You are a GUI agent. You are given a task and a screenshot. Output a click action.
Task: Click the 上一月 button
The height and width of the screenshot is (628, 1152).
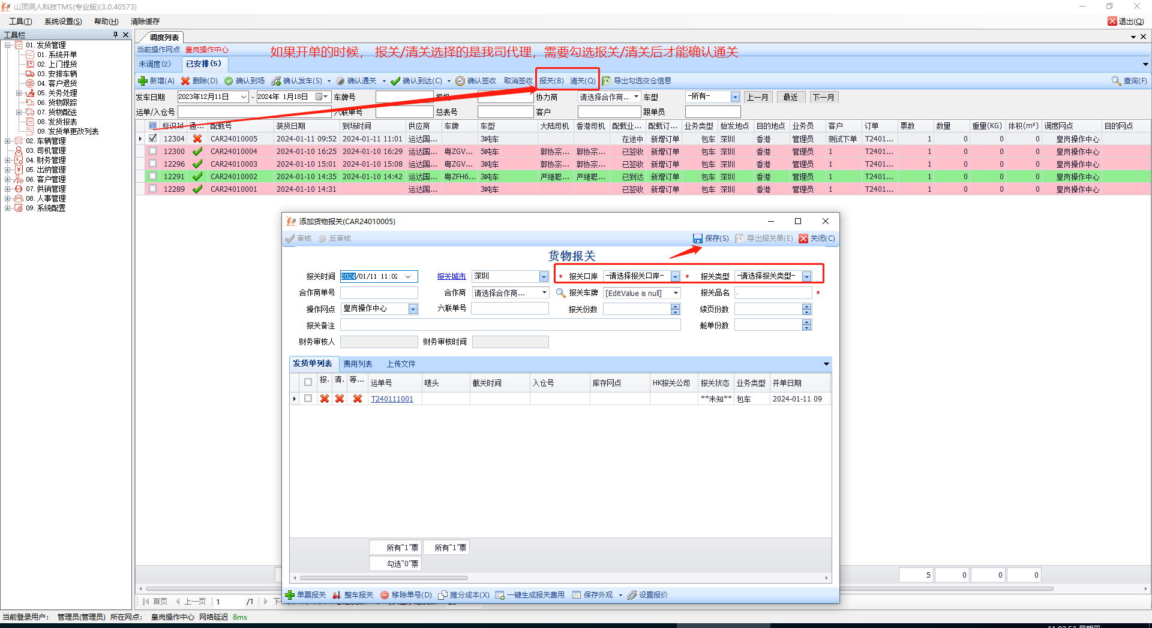point(757,97)
